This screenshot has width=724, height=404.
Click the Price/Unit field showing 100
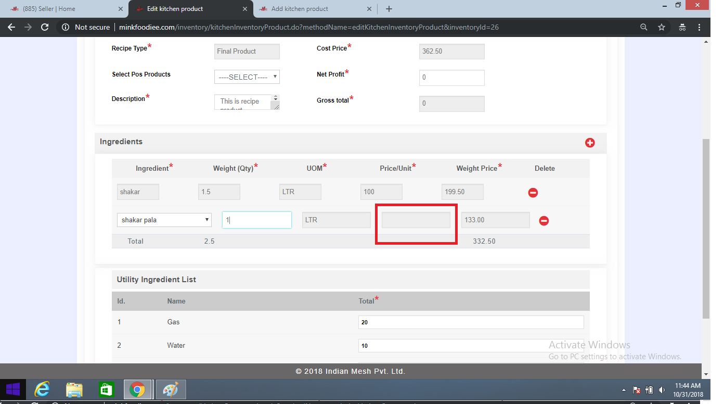pos(381,192)
